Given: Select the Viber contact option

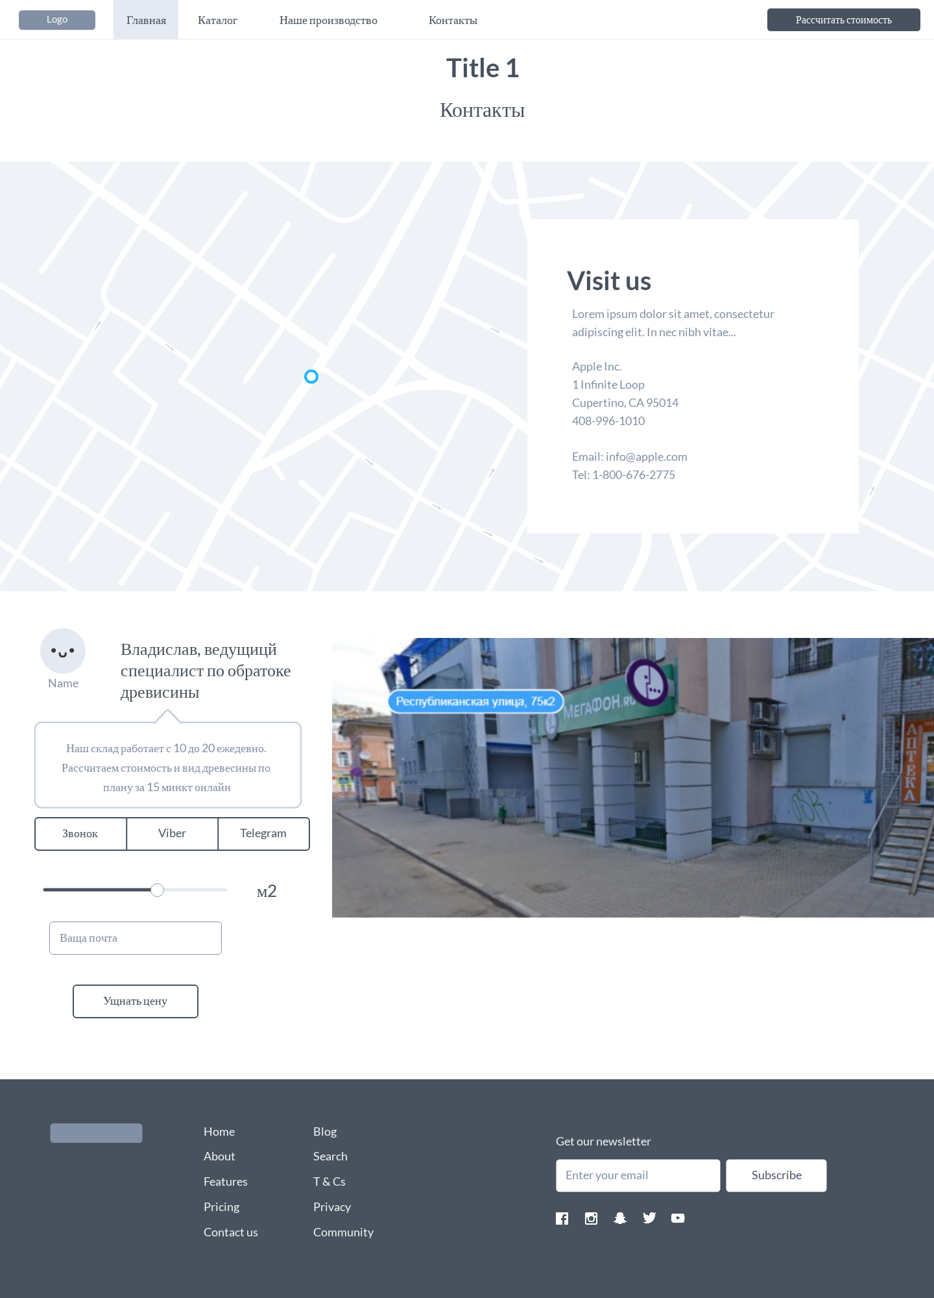Looking at the screenshot, I should [172, 833].
